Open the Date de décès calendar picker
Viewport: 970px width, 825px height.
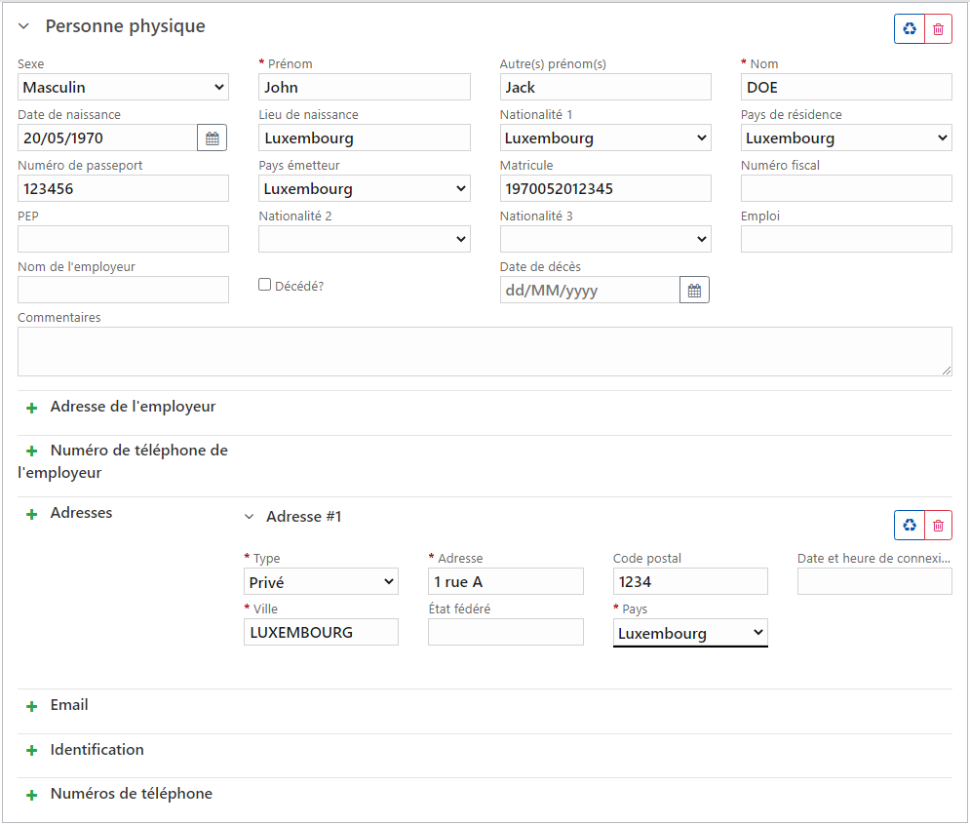pyautogui.click(x=694, y=291)
